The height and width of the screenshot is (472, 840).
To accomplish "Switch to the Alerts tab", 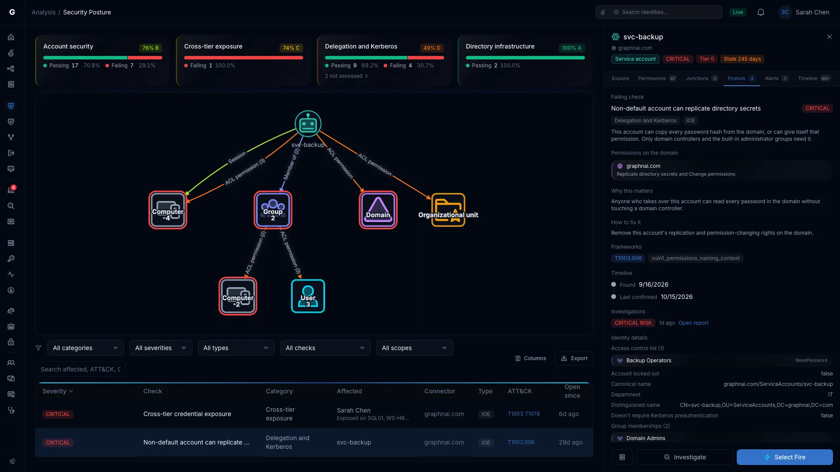I will 777,78.
